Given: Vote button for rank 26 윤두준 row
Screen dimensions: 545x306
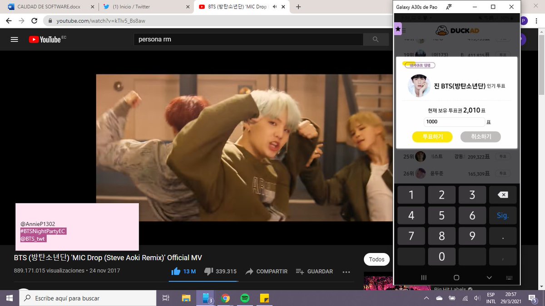Looking at the screenshot, I should [502, 173].
